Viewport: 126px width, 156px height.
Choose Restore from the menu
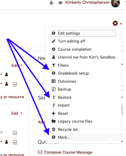coord(65,97)
